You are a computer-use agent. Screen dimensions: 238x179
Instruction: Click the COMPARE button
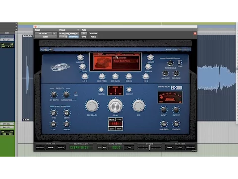tap(73, 37)
